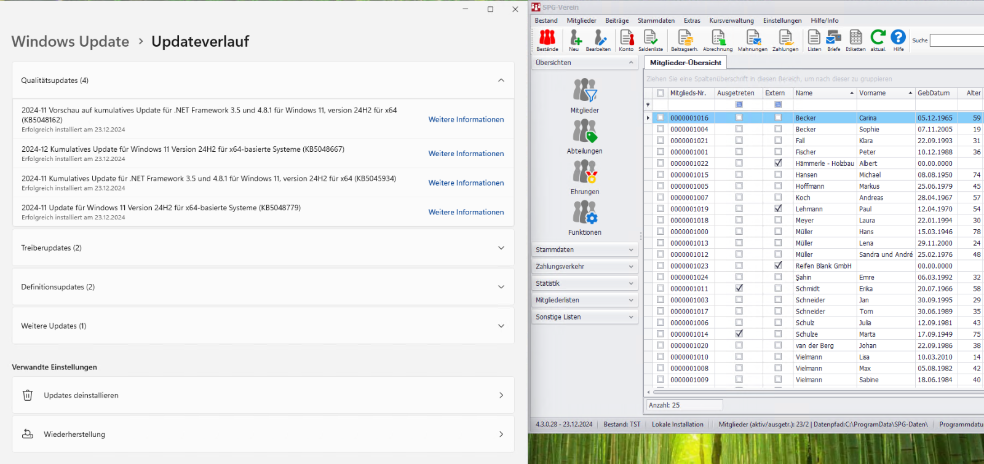
Task: Open Updates deinstallieren settings entry
Action: (x=263, y=395)
